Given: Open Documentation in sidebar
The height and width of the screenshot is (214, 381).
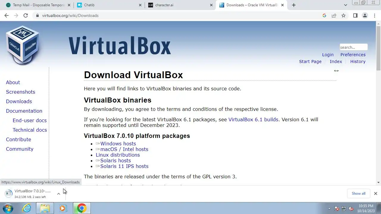Looking at the screenshot, I should point(24,111).
